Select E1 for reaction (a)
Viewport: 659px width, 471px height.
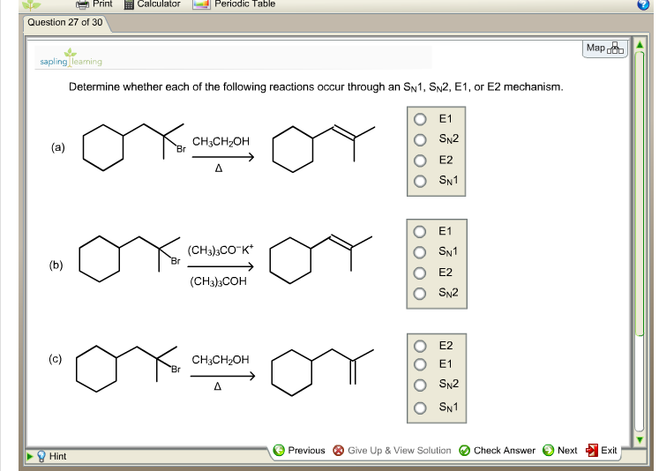pos(420,119)
